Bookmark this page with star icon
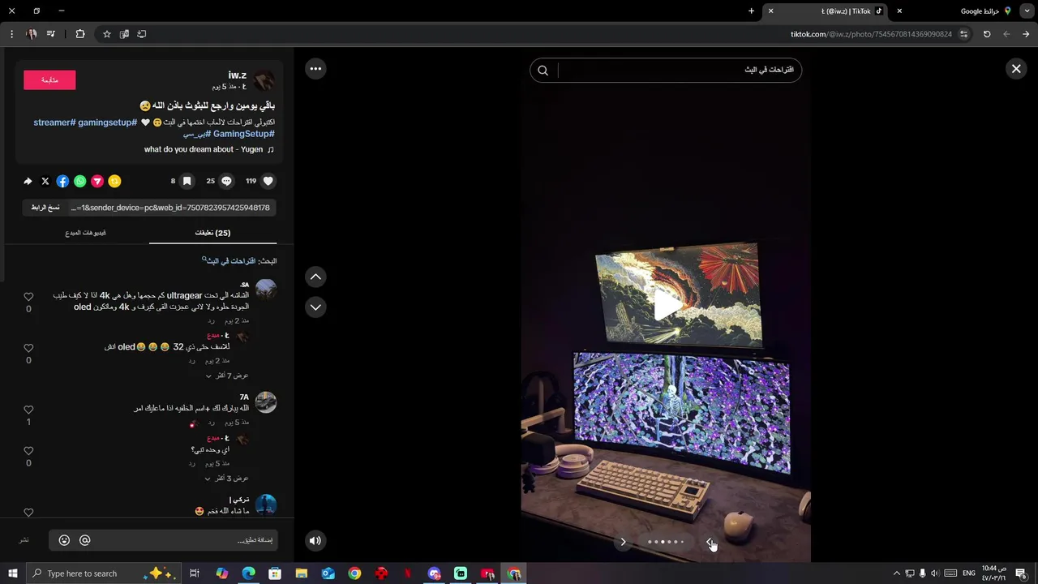The image size is (1038, 584). pyautogui.click(x=106, y=34)
